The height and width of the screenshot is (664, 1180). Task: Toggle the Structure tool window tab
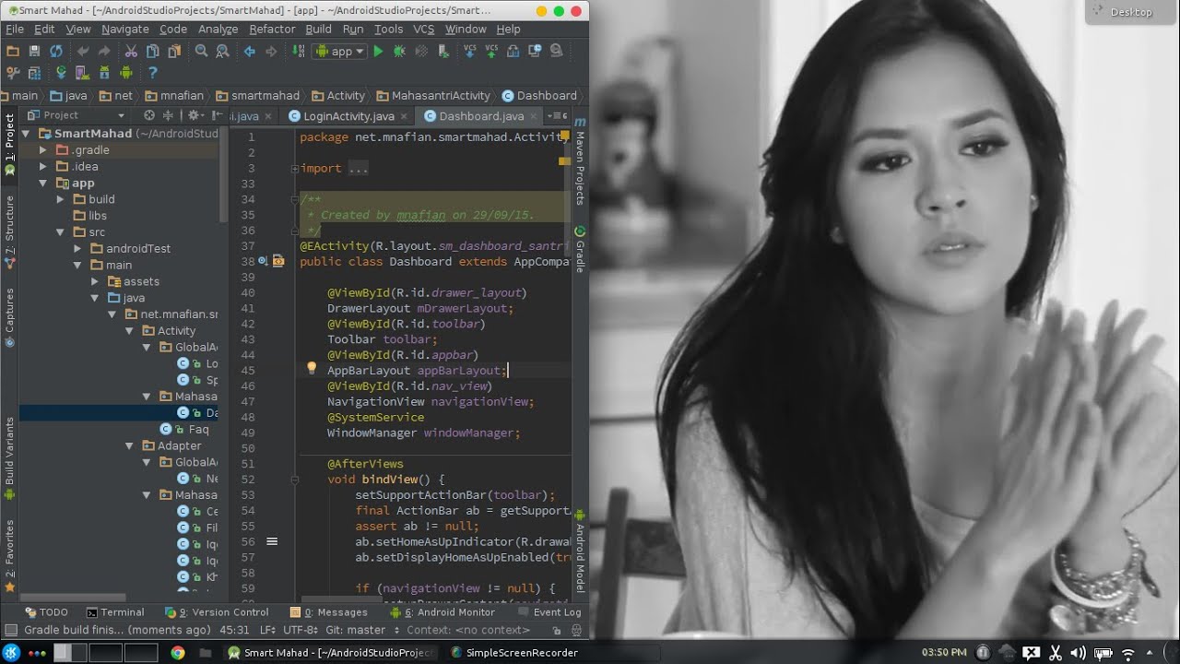pos(9,231)
